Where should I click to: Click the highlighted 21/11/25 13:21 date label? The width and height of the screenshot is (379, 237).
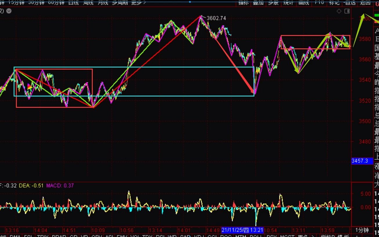[x=242, y=230]
